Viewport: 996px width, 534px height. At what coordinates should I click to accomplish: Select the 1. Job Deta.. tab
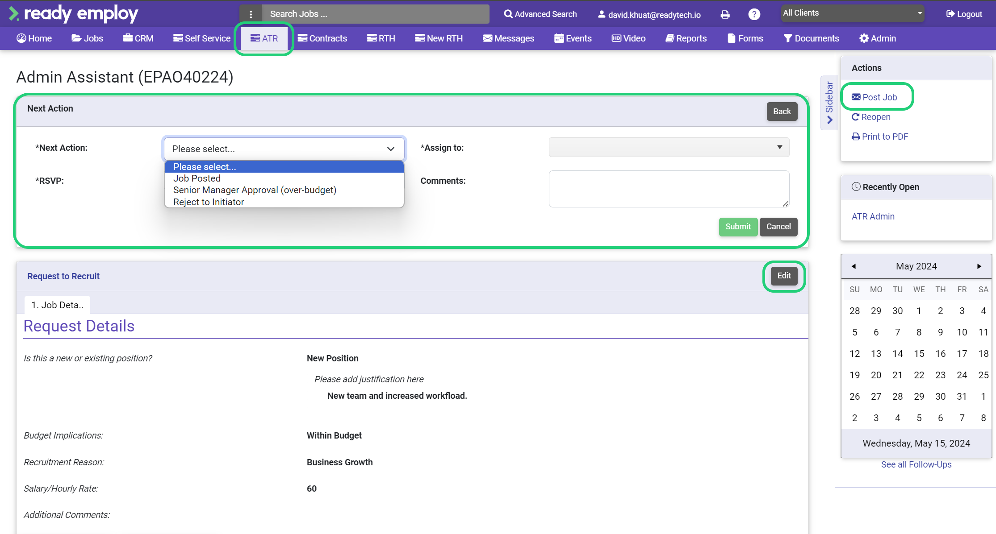point(57,305)
